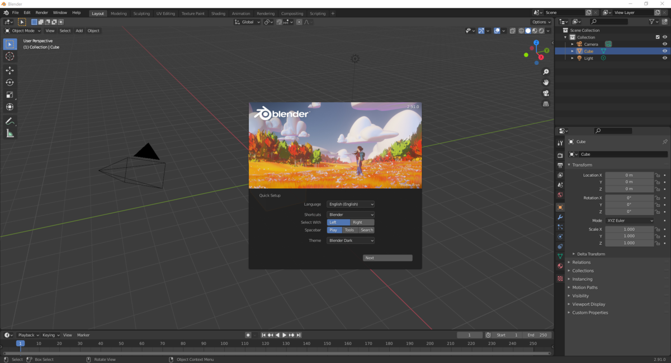Expand the Delta Transform panel
This screenshot has width=671, height=363.
pos(591,254)
